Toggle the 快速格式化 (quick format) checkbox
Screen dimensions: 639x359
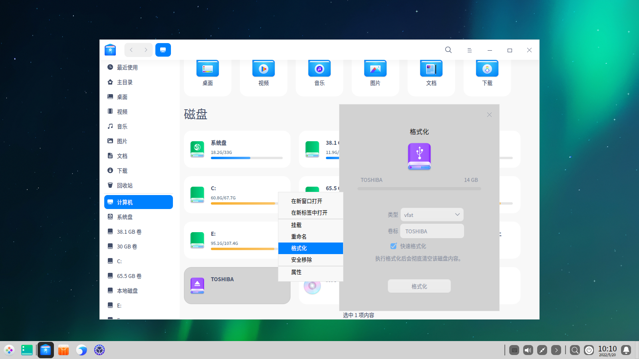(x=393, y=246)
